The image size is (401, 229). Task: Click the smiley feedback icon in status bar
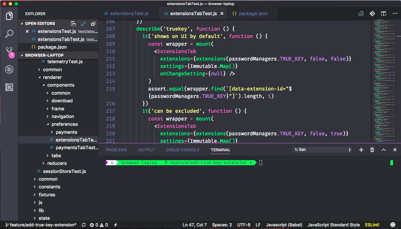click(393, 225)
